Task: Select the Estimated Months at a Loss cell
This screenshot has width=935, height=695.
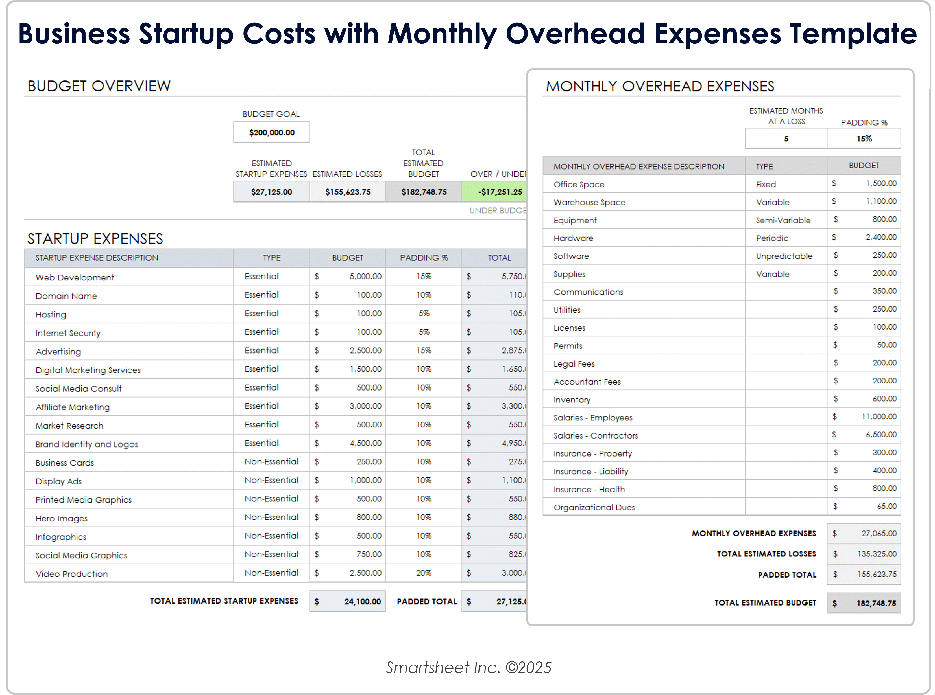Action: point(786,139)
